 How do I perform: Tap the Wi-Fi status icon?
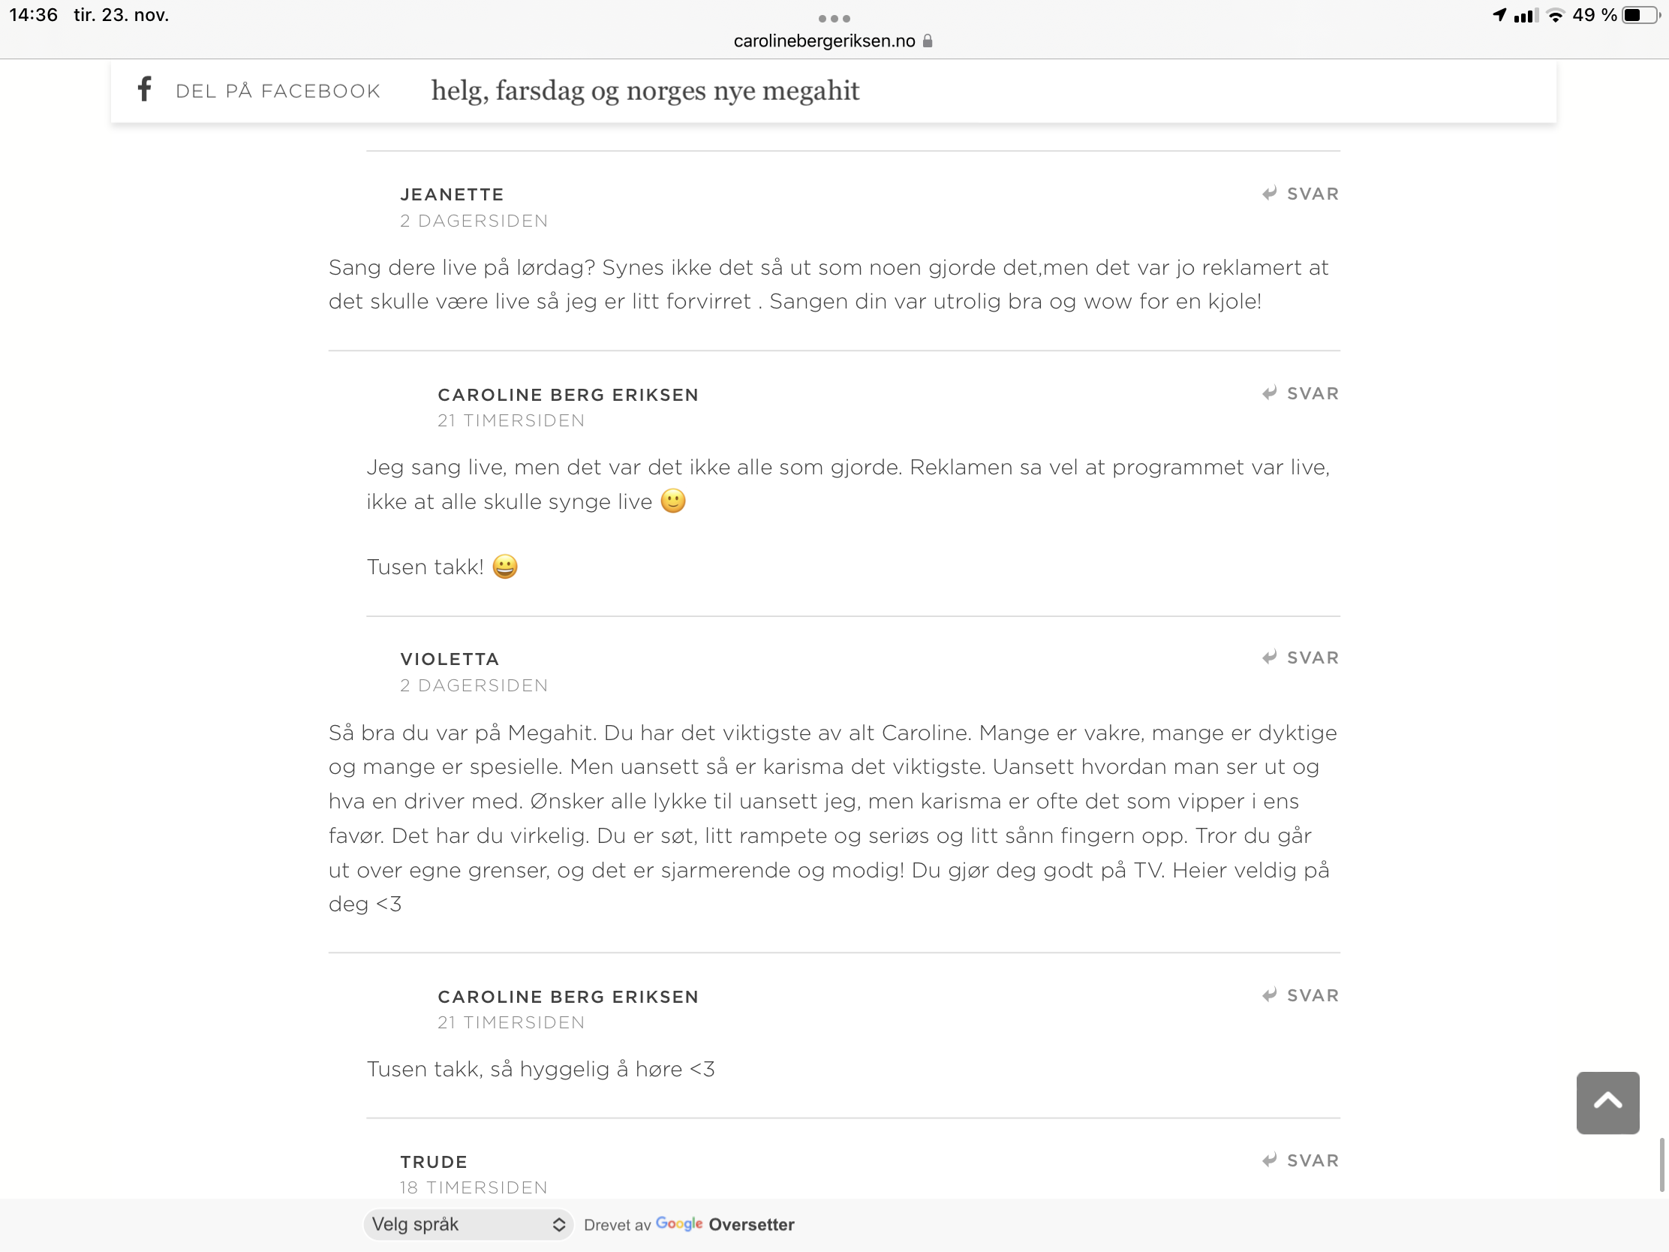point(1555,15)
